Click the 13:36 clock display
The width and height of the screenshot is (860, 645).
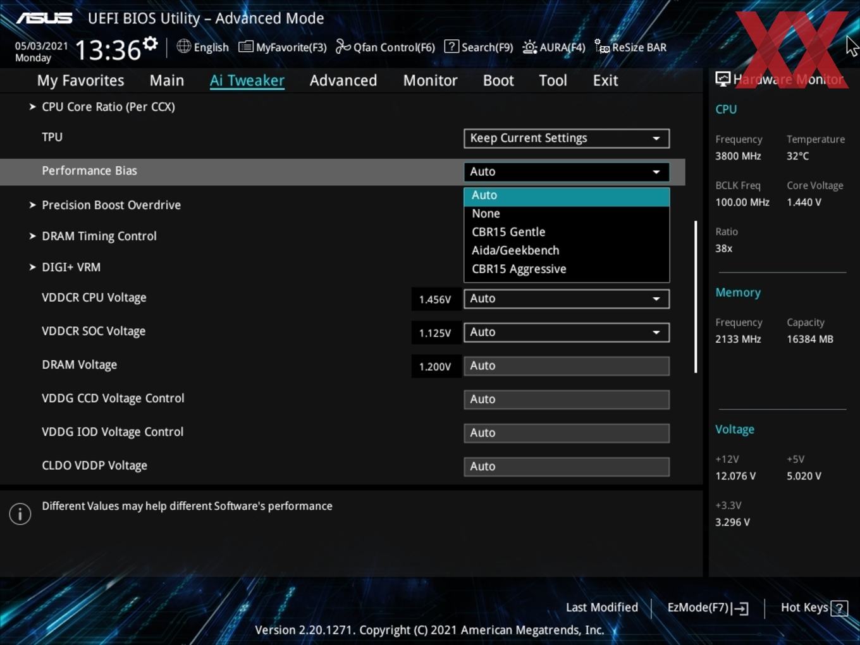[107, 49]
